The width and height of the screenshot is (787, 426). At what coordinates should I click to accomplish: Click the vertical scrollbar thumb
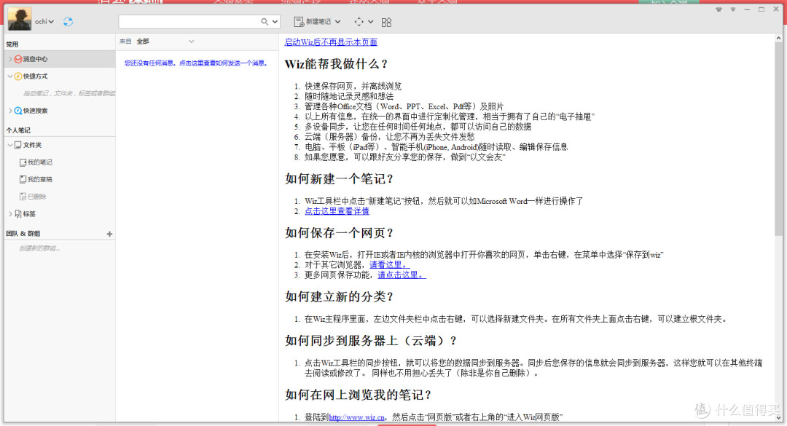point(778,141)
